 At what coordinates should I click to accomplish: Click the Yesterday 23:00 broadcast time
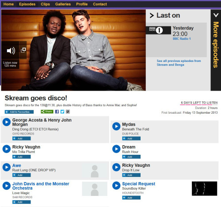coord(183,31)
